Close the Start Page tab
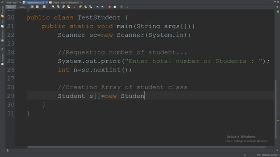Screen dimensions: 280x157 pyautogui.click(x=20, y=3)
